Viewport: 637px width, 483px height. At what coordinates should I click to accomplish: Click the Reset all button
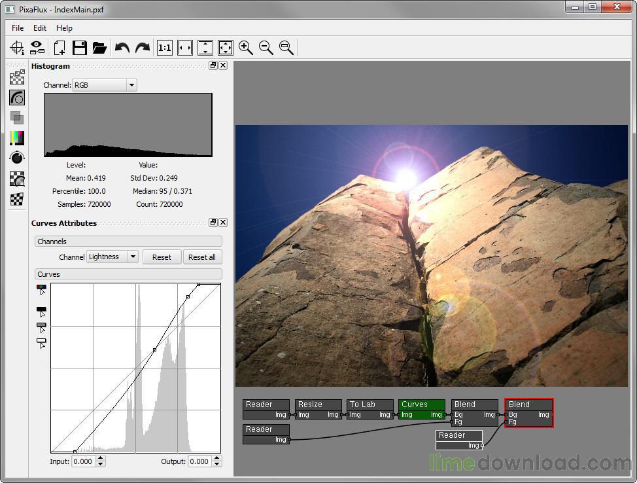coord(201,257)
